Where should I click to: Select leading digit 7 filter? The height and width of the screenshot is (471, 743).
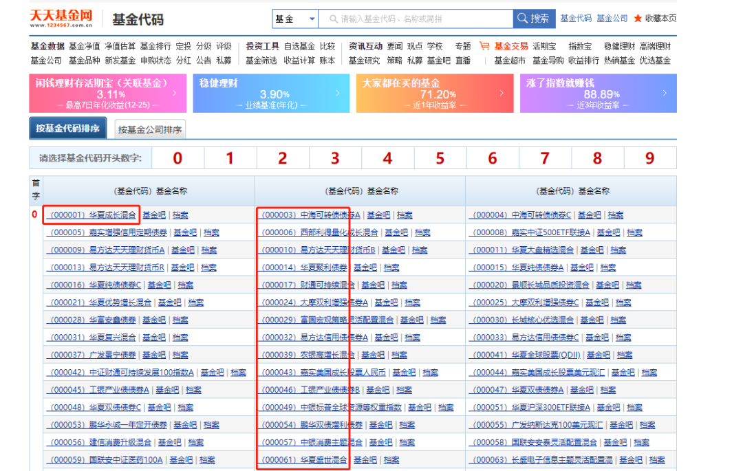[545, 158]
